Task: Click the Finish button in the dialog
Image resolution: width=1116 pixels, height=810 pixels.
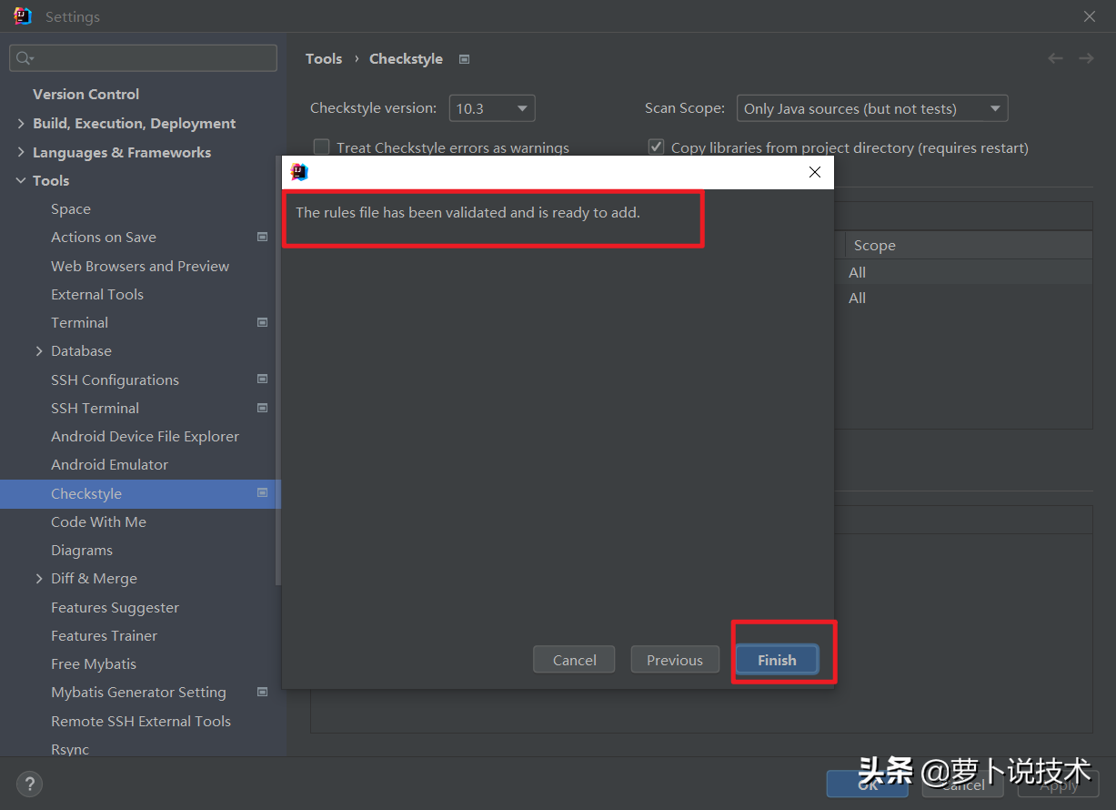Action: point(777,660)
